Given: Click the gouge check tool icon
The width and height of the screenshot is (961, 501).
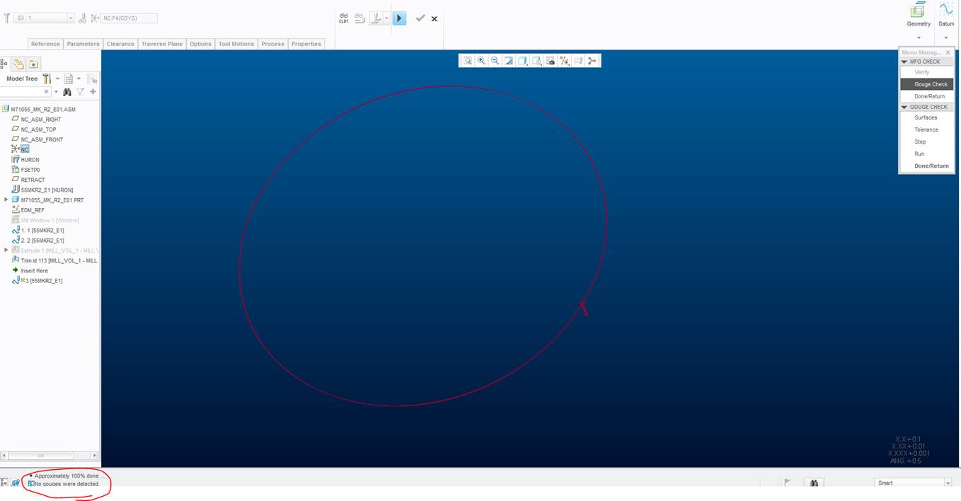Looking at the screenshot, I should tap(376, 18).
